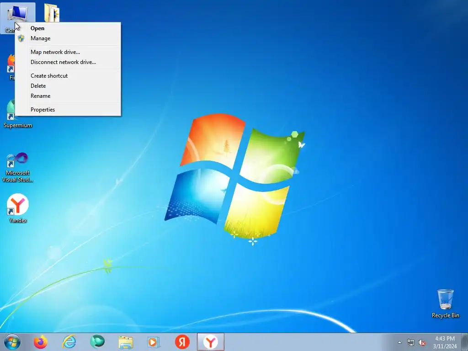Click the Show desktop button
Viewport: 468px width, 351px height.
(x=465, y=342)
